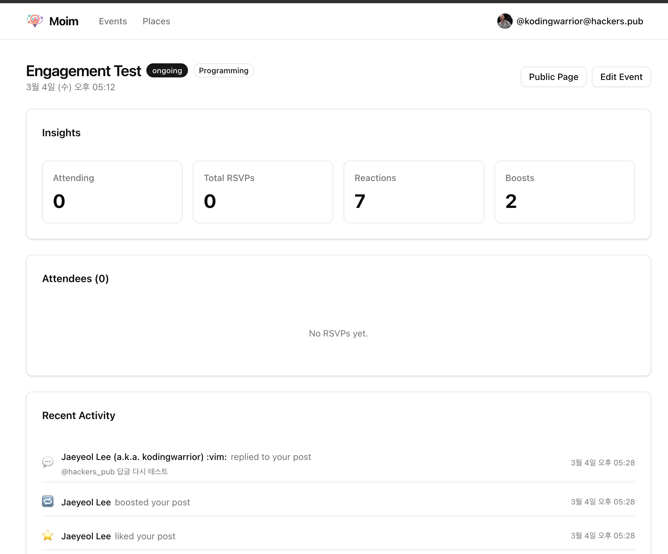Click the boost repeat arrows icon
This screenshot has width=668, height=554.
click(48, 501)
